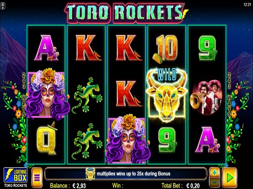Click the Total Bet value
Screen dimensions: 253x189
(x=193, y=186)
